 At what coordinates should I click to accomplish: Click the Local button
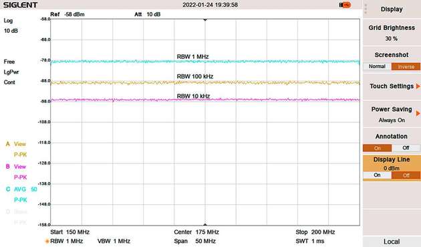pos(392,242)
